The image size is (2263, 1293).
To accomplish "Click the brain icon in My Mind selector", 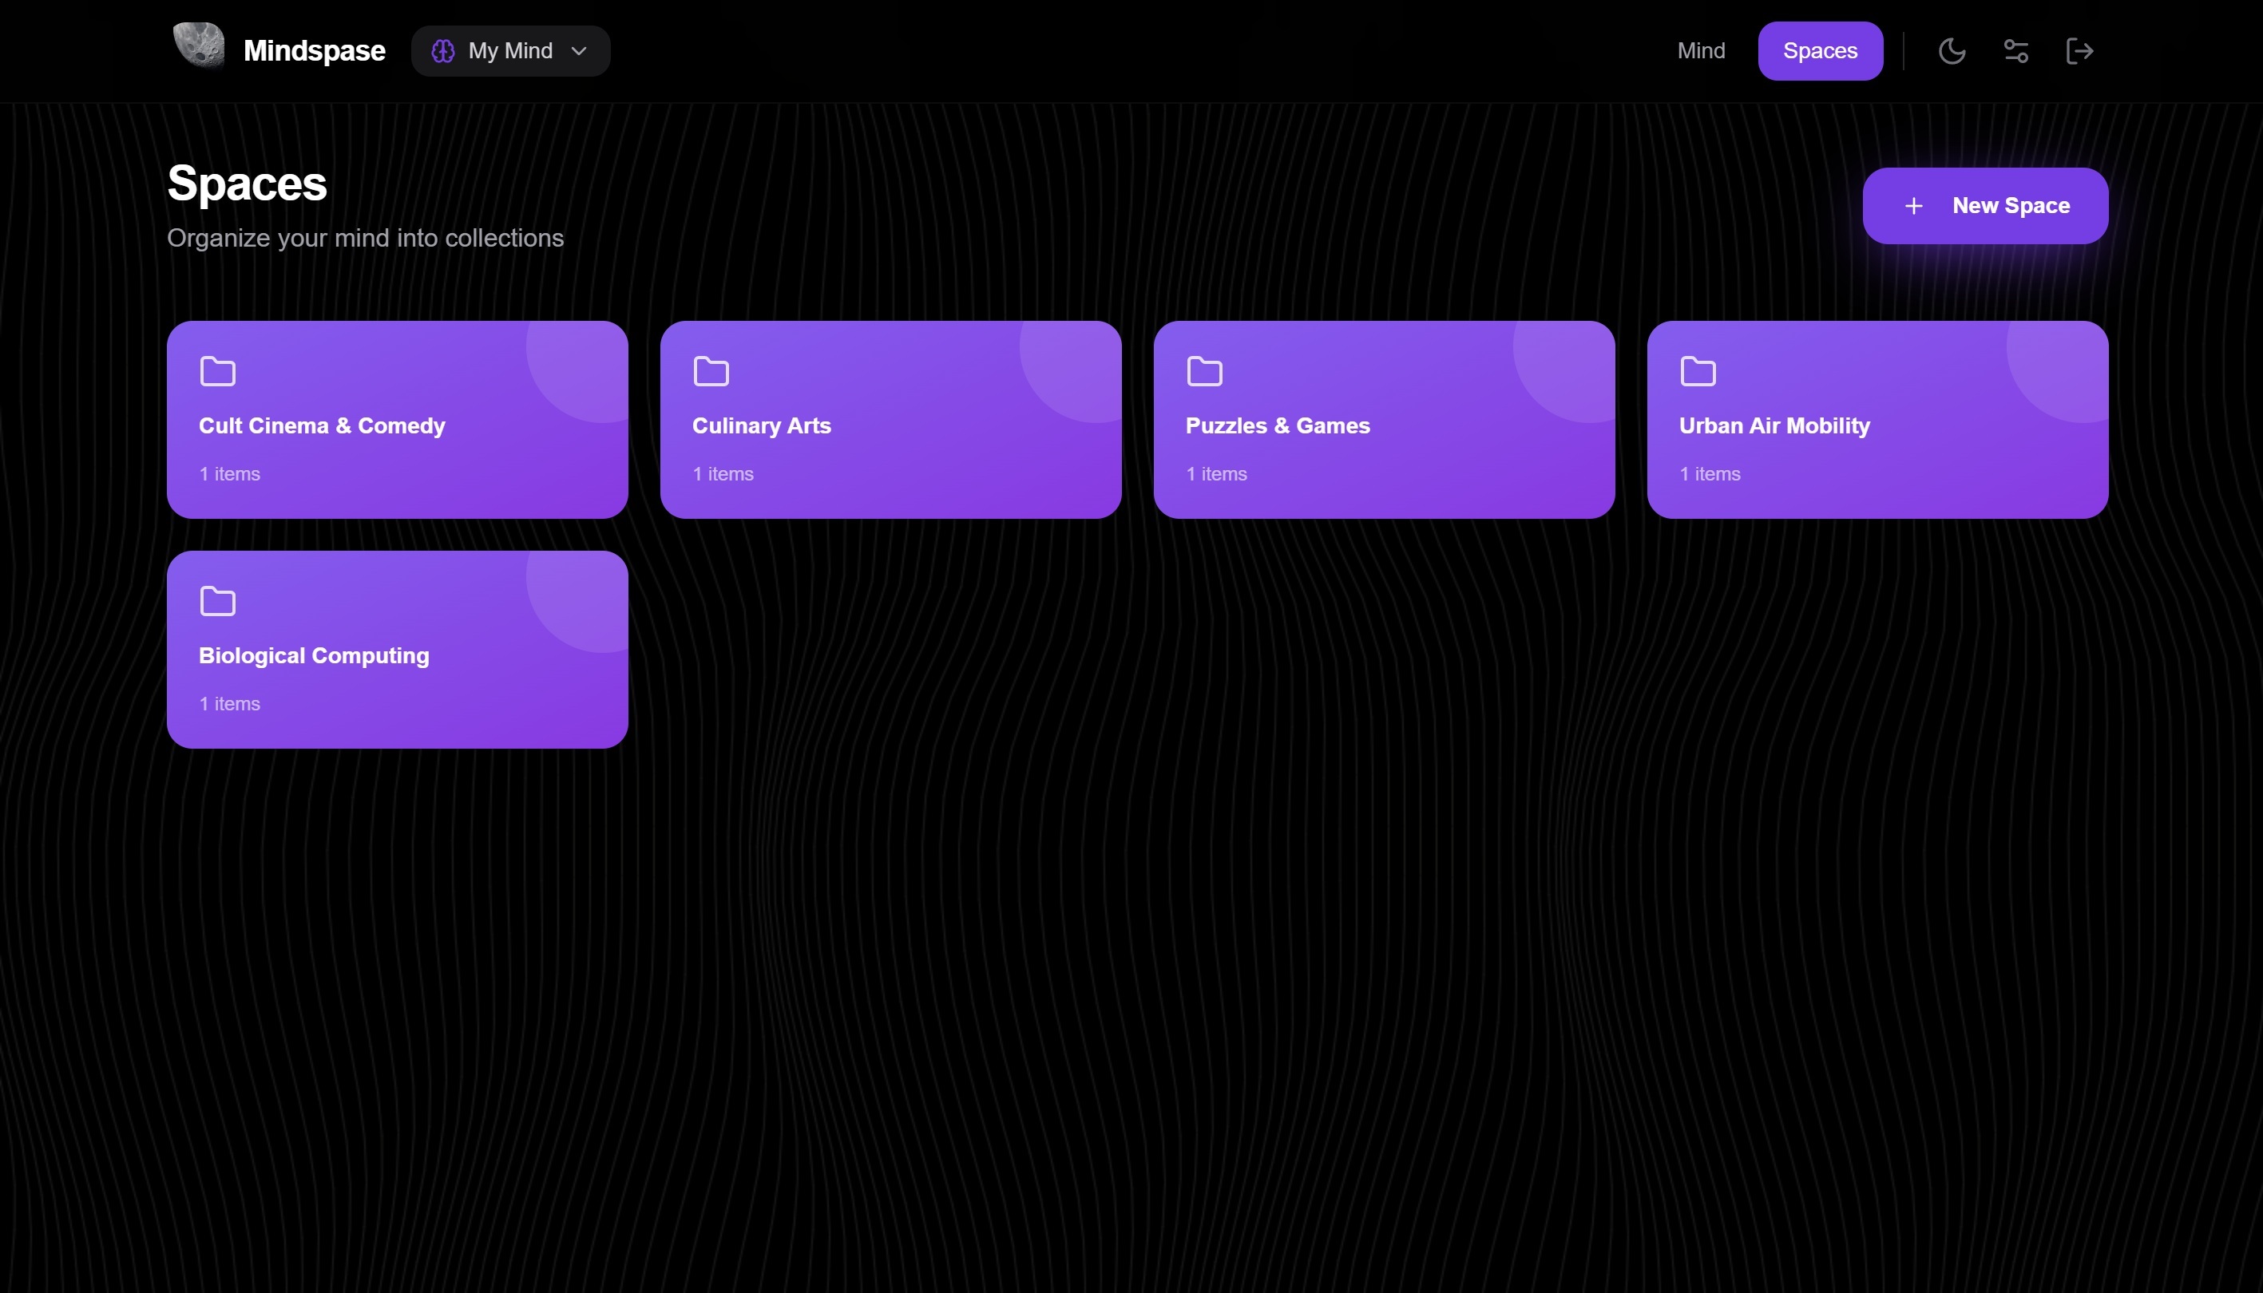I will click(x=442, y=50).
